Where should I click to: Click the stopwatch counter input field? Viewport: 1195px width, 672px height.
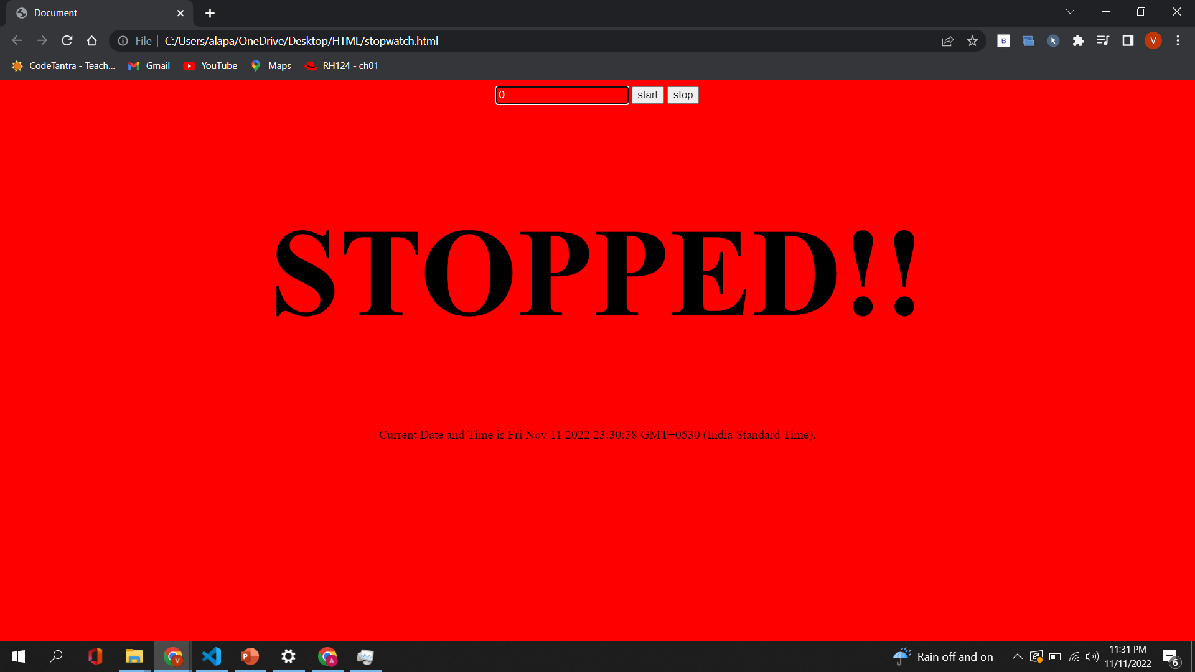[562, 95]
